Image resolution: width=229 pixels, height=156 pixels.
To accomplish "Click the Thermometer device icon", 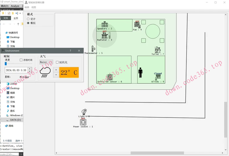I will 93,49.
